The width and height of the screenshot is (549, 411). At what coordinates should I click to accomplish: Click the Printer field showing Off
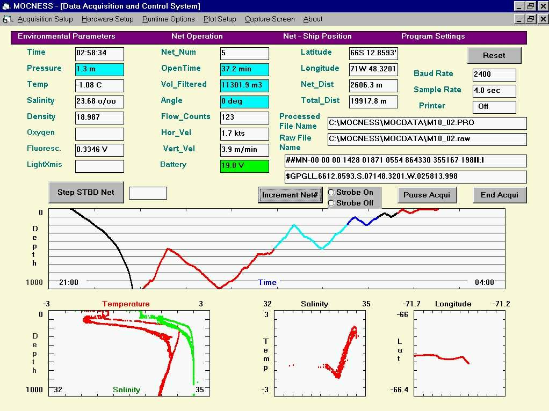pos(494,107)
